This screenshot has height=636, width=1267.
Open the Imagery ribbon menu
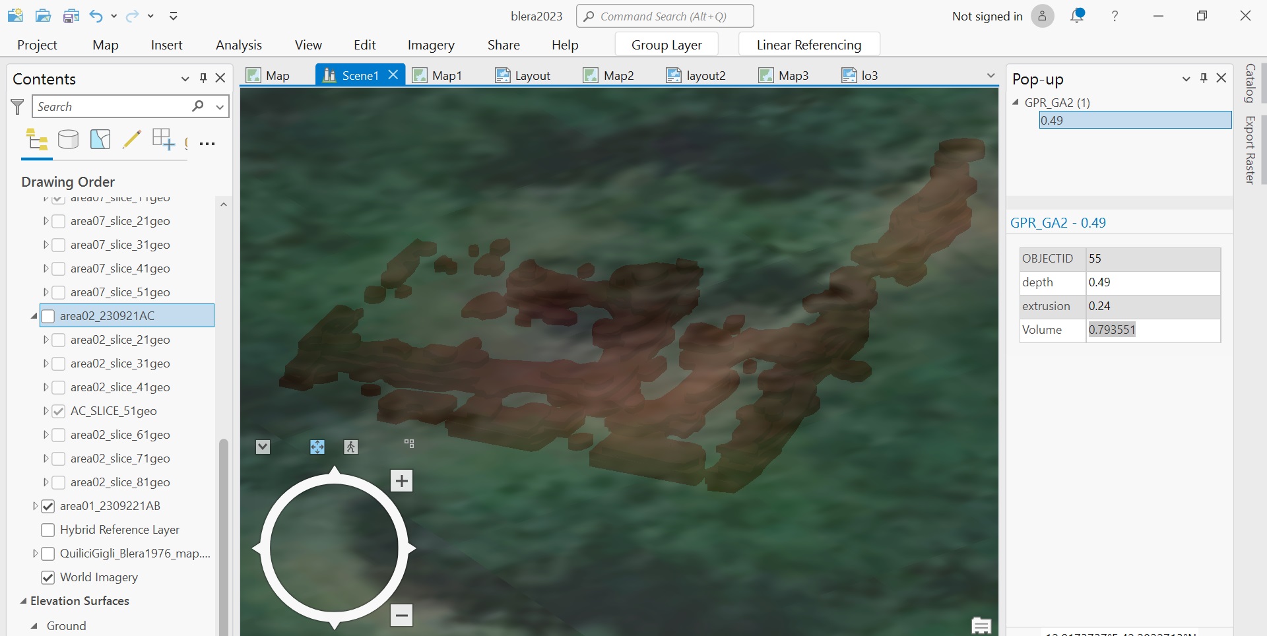(431, 44)
